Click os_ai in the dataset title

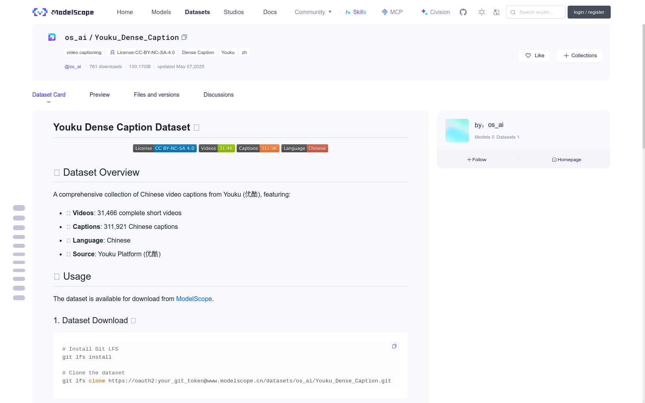tap(76, 37)
